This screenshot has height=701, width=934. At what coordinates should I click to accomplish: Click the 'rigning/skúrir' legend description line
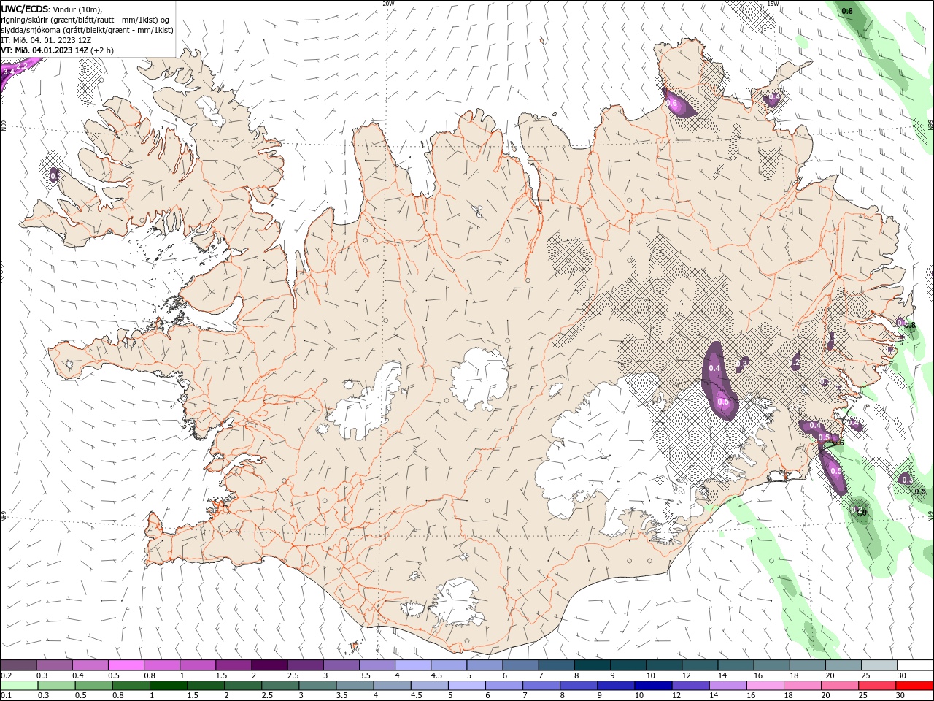point(85,20)
